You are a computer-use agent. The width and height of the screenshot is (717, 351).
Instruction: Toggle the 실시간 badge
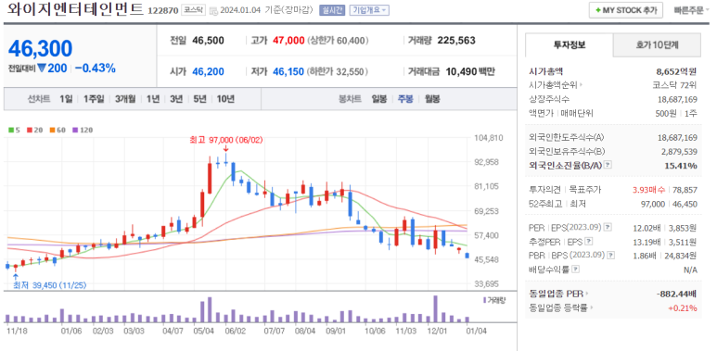pos(332,10)
